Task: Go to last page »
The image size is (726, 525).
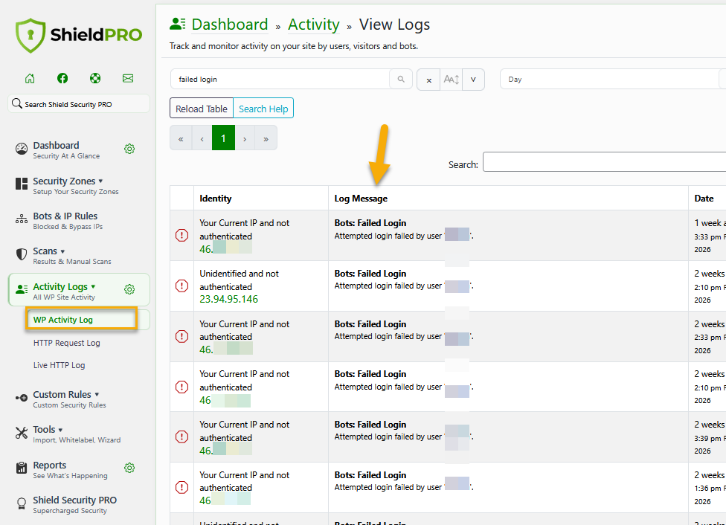Action: tap(266, 138)
